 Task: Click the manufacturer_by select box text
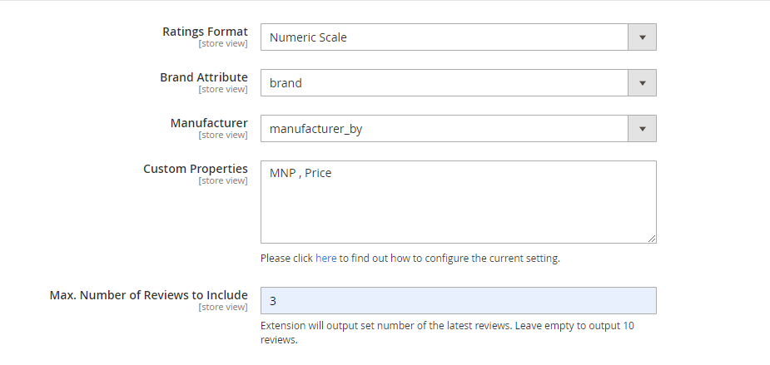[x=315, y=129]
